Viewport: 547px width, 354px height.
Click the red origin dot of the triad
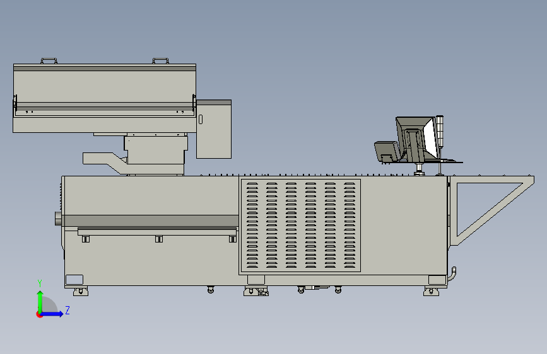(x=39, y=314)
